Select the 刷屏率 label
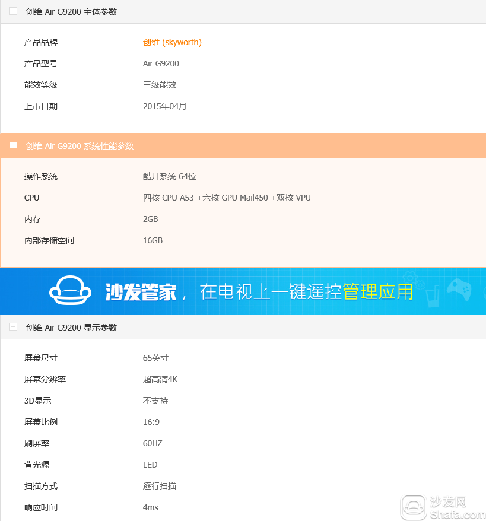This screenshot has width=486, height=521. pyautogui.click(x=37, y=443)
